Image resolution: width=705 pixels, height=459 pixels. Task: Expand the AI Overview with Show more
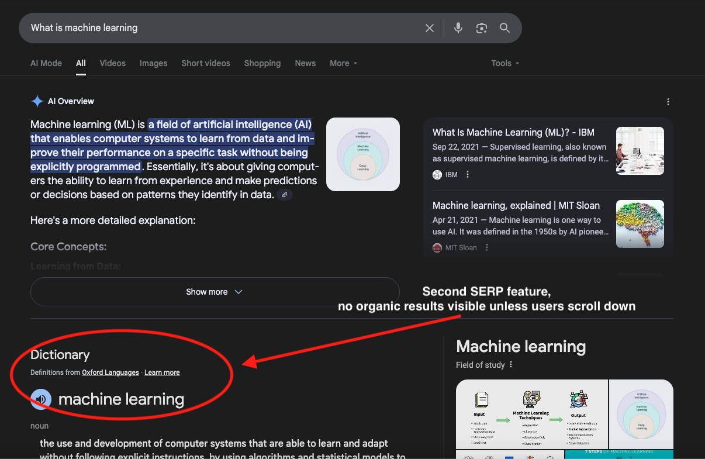[215, 291]
